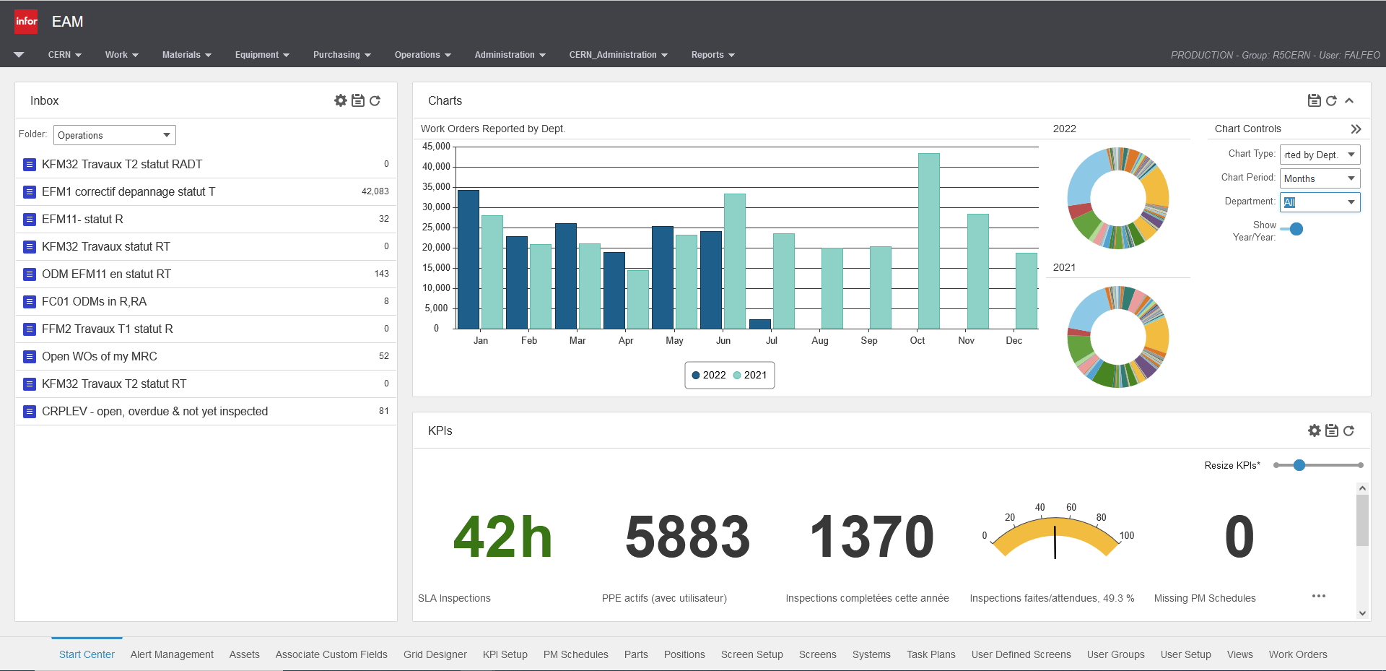Screen dimensions: 1386x671
Task: Open Open WOs of my MRC entry
Action: [100, 356]
